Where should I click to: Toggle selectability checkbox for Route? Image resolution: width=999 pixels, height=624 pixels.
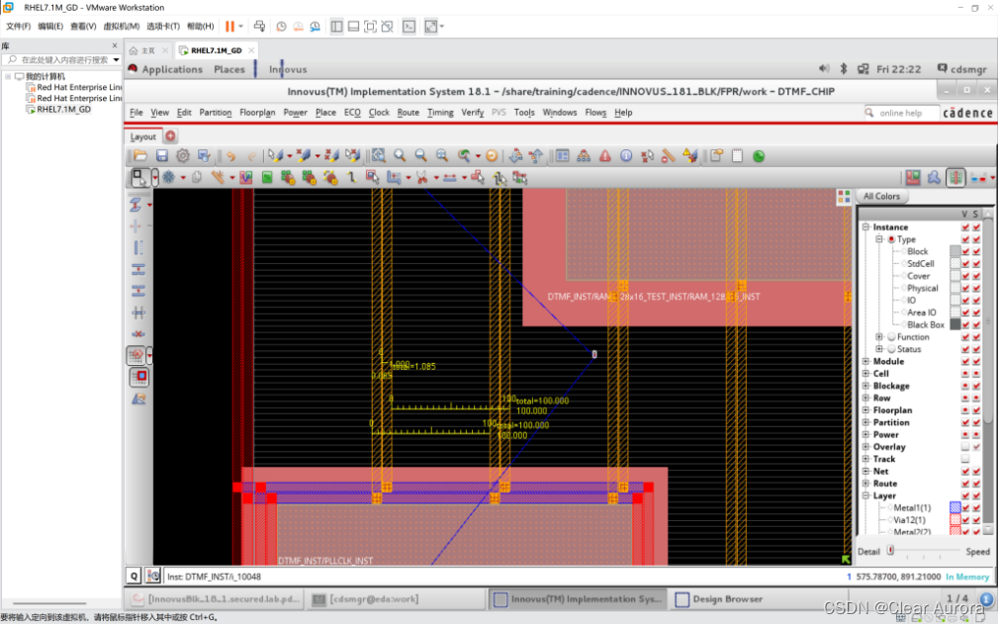[x=976, y=484]
